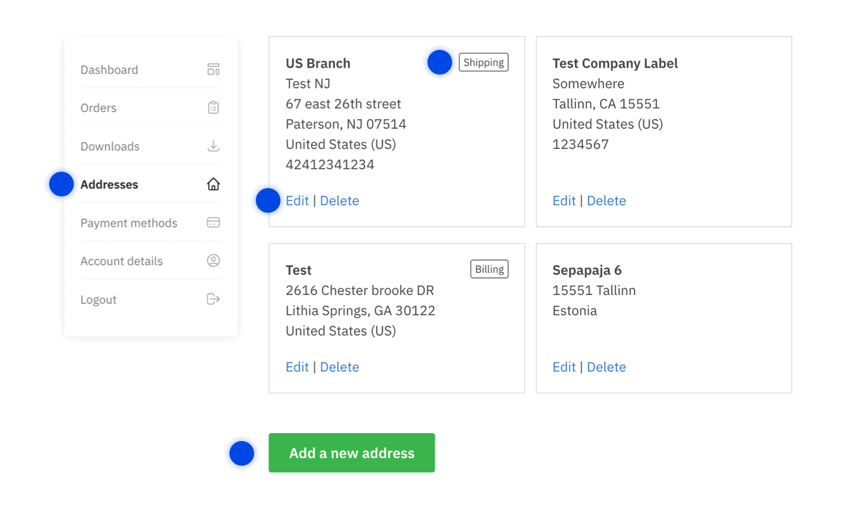Click the Orders clipboard icon

coord(213,108)
